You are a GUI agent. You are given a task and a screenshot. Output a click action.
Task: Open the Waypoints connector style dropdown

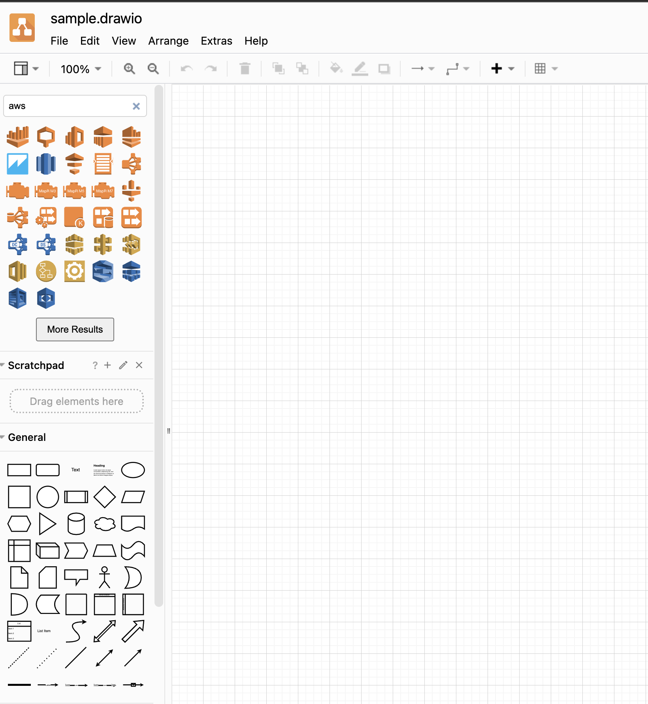[458, 69]
